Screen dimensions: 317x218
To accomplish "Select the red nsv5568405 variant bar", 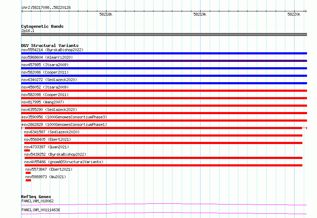I will click(163, 143).
